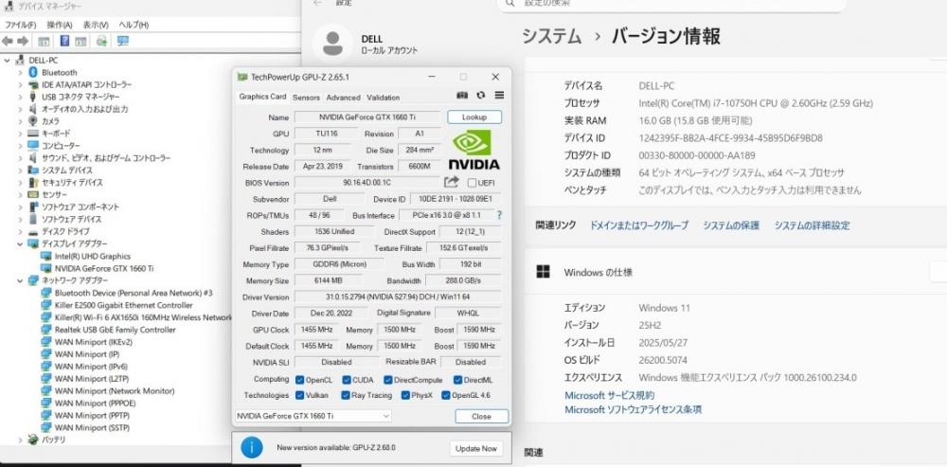Open the Microsoft サービス規約 link
This screenshot has height=467, width=947.
(x=609, y=395)
